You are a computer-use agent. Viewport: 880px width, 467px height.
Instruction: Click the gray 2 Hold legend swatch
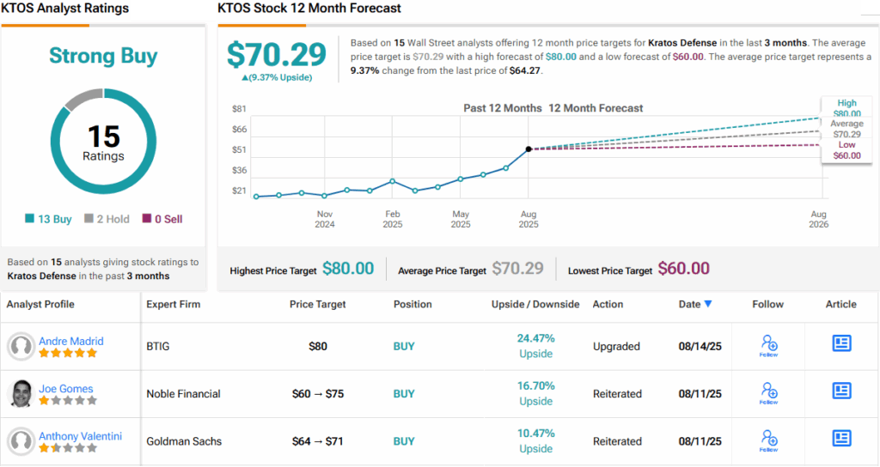[89, 218]
